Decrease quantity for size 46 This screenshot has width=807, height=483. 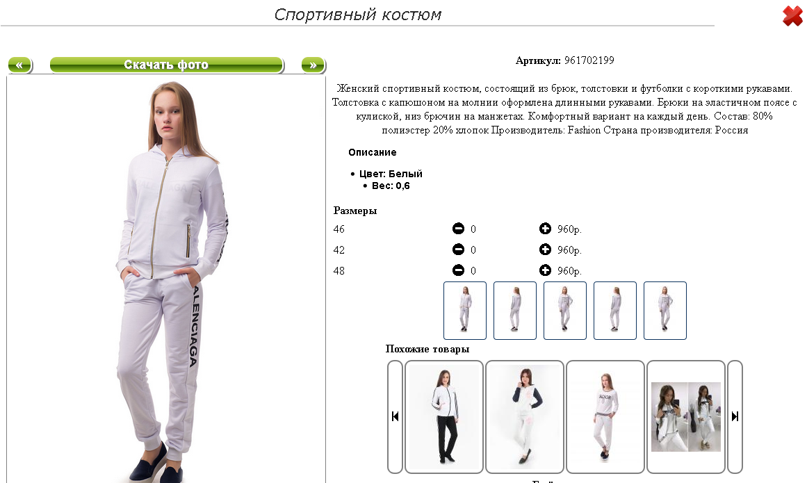click(x=458, y=229)
